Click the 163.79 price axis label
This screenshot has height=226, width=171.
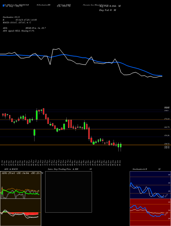pos(167,127)
